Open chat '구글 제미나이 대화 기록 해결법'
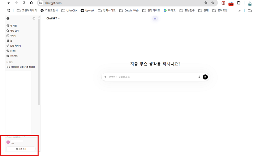253x156 pixels. click(21, 67)
